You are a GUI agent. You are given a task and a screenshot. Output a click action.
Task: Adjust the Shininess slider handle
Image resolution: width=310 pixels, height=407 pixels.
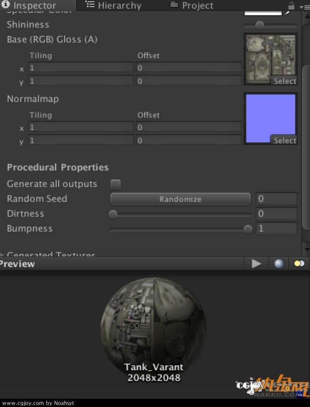259,25
